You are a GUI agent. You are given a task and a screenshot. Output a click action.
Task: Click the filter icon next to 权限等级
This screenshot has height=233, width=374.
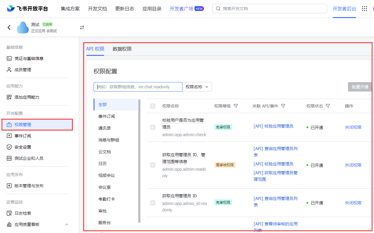point(236,106)
